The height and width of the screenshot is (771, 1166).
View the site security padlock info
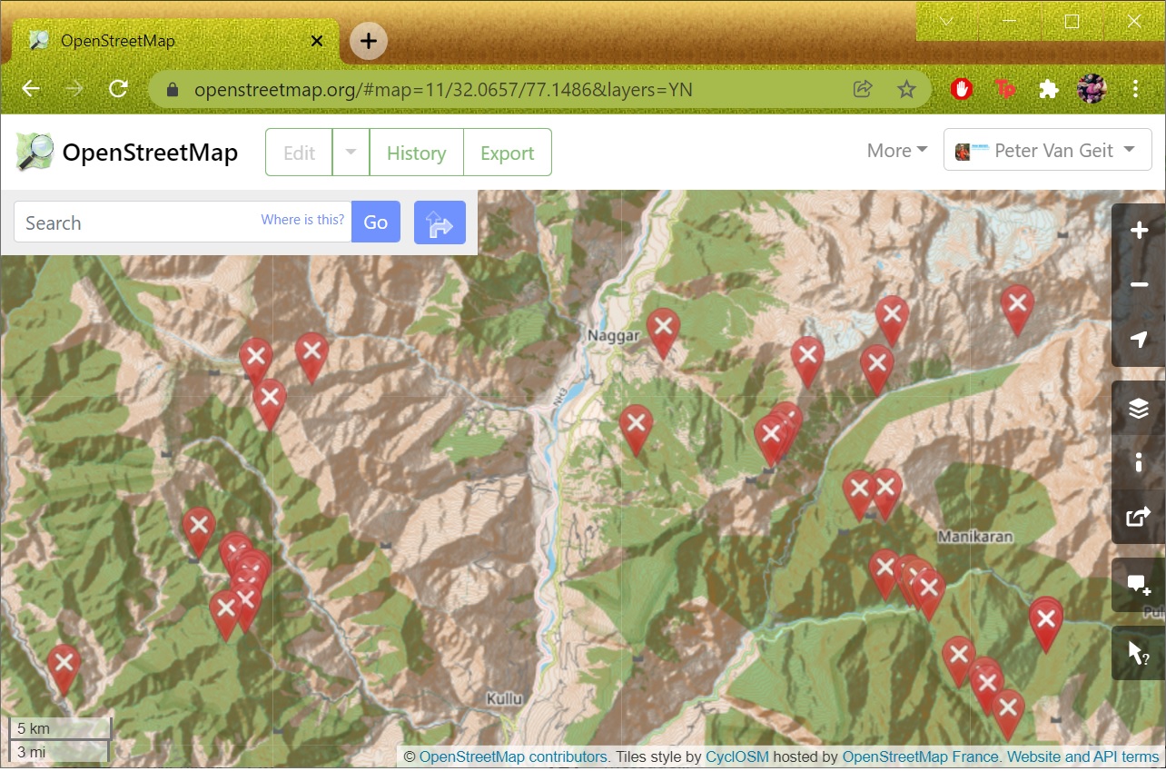point(172,89)
